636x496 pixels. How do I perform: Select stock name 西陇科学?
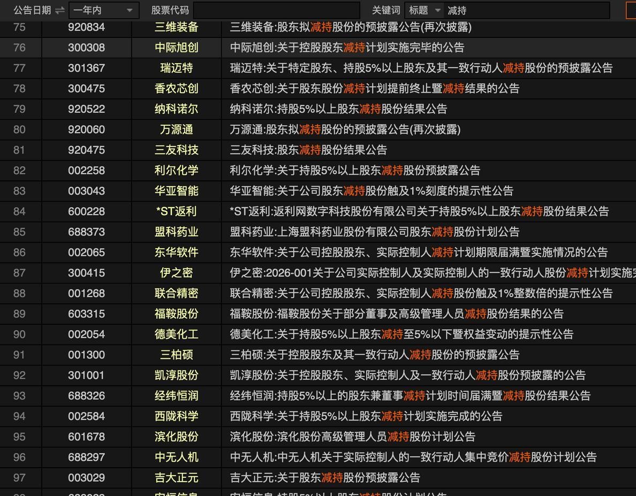click(177, 416)
